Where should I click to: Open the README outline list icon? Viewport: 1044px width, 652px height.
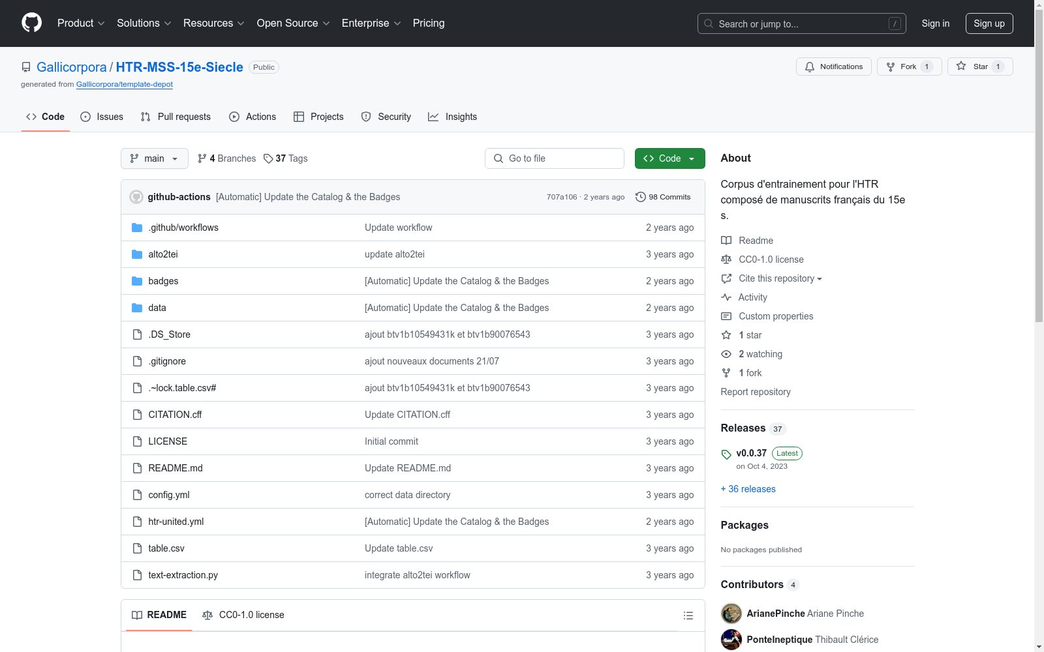coord(688,615)
